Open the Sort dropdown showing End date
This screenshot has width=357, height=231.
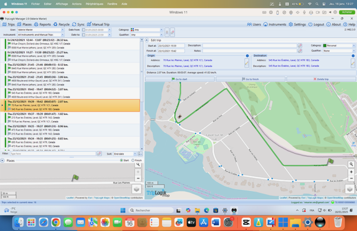point(125,154)
